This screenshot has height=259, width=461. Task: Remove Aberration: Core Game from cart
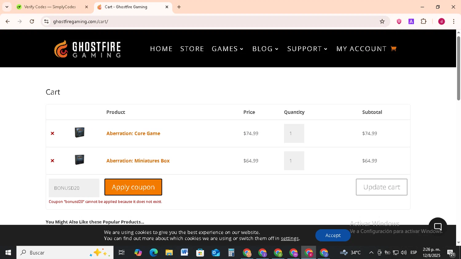coord(53,133)
